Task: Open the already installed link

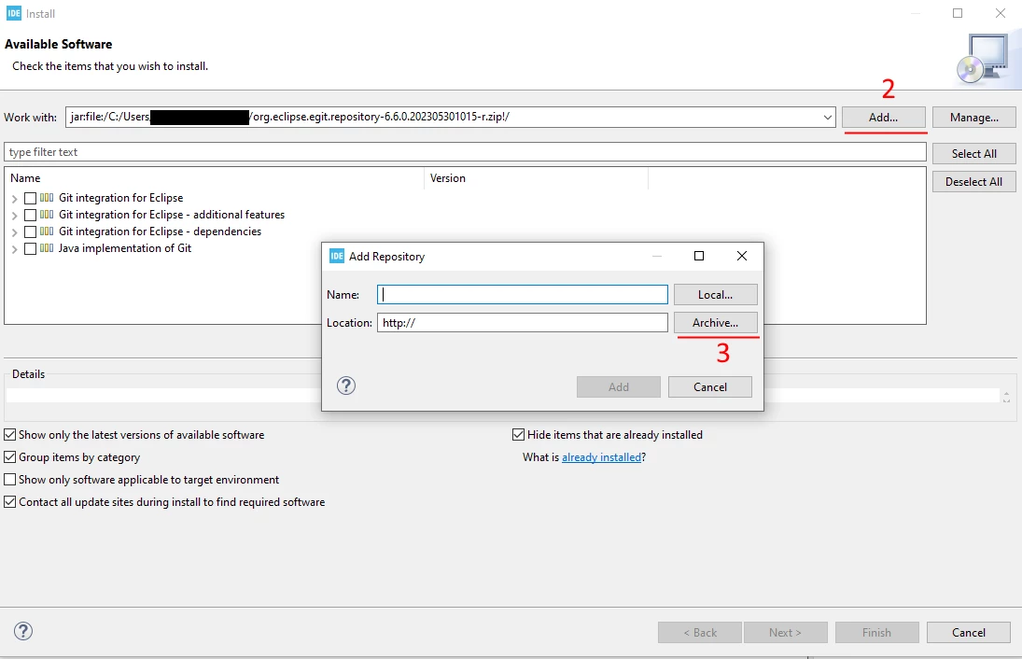Action: (602, 457)
